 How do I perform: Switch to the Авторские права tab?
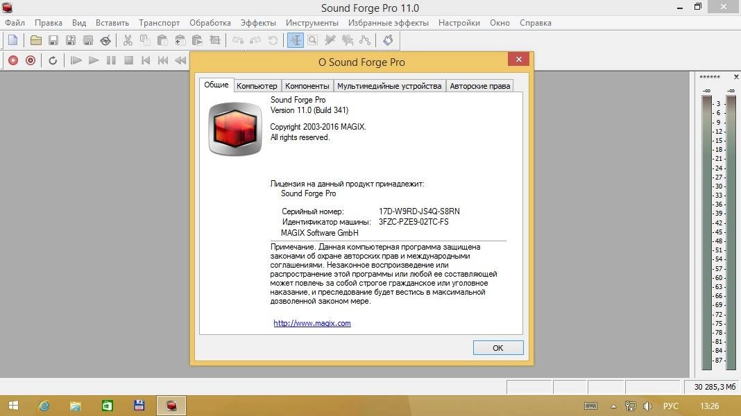click(x=479, y=86)
